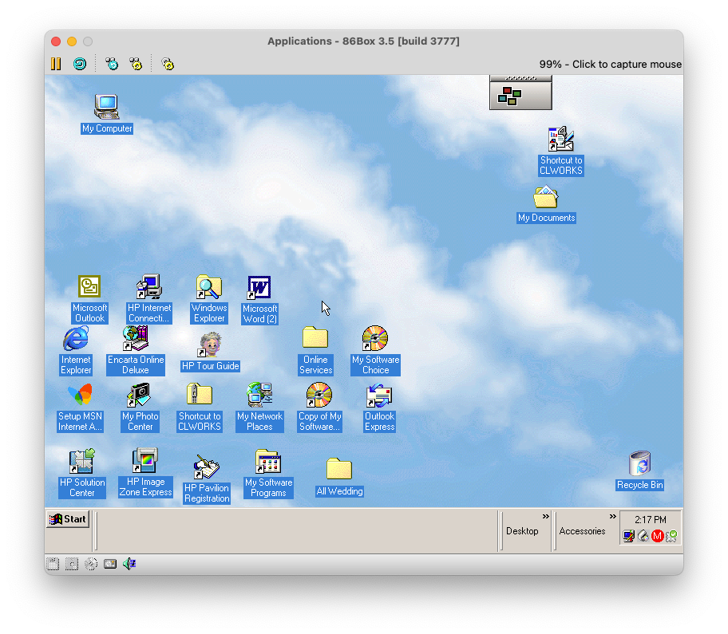Select the HP Solution Center icon
The height and width of the screenshot is (634, 728).
[82, 474]
